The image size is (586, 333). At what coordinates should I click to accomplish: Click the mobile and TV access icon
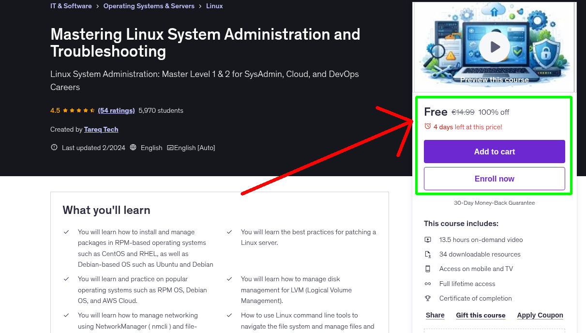coord(428,269)
